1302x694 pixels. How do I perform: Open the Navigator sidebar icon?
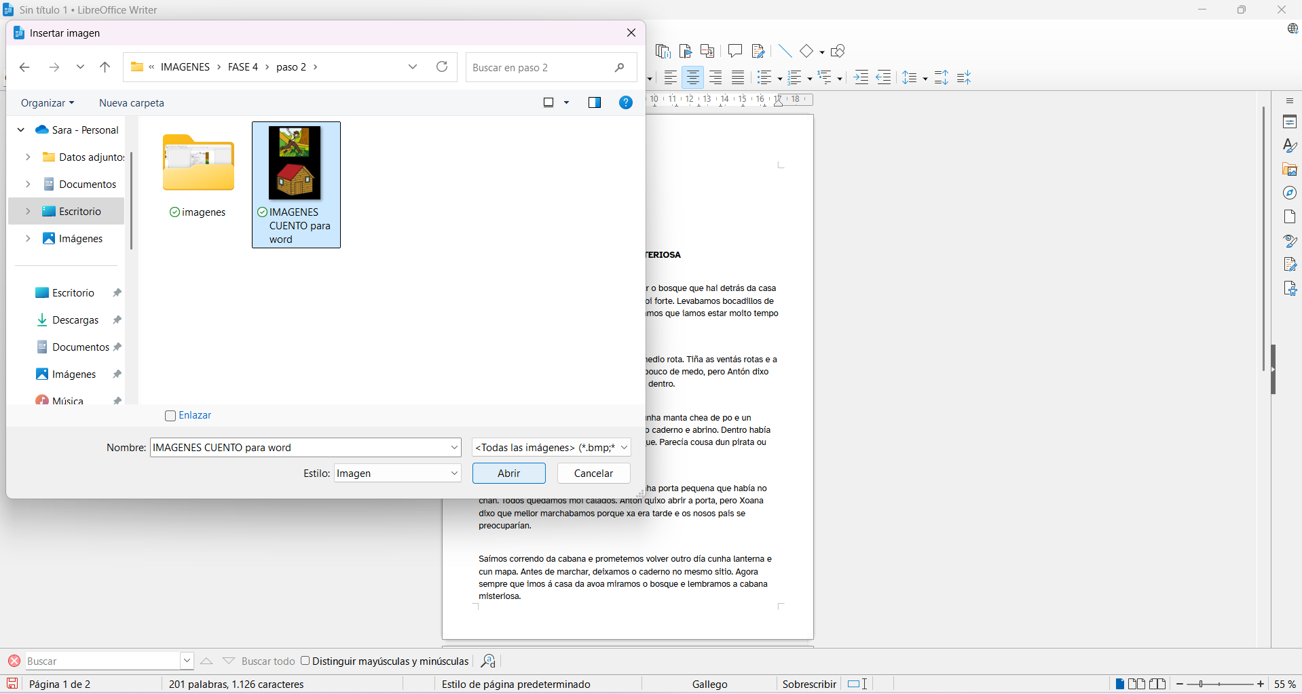click(x=1290, y=193)
